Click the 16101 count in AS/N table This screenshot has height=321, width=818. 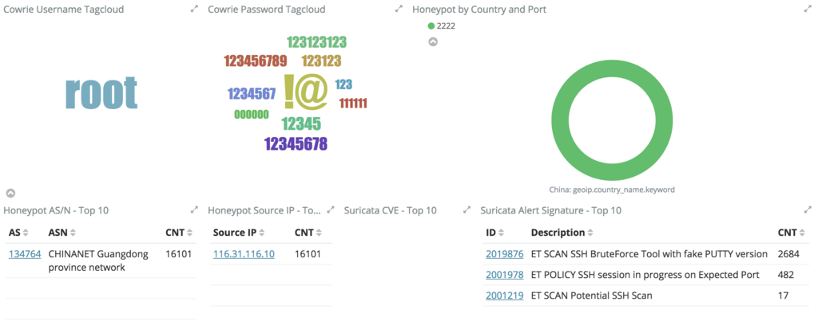(x=179, y=254)
